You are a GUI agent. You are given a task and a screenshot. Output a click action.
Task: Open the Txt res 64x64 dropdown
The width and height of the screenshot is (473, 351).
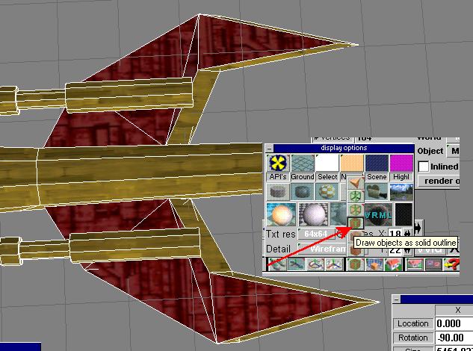(x=318, y=234)
